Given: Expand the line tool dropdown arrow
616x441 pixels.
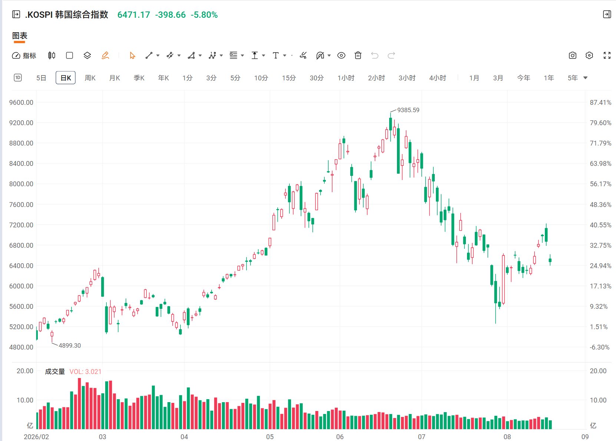Looking at the screenshot, I should [158, 56].
